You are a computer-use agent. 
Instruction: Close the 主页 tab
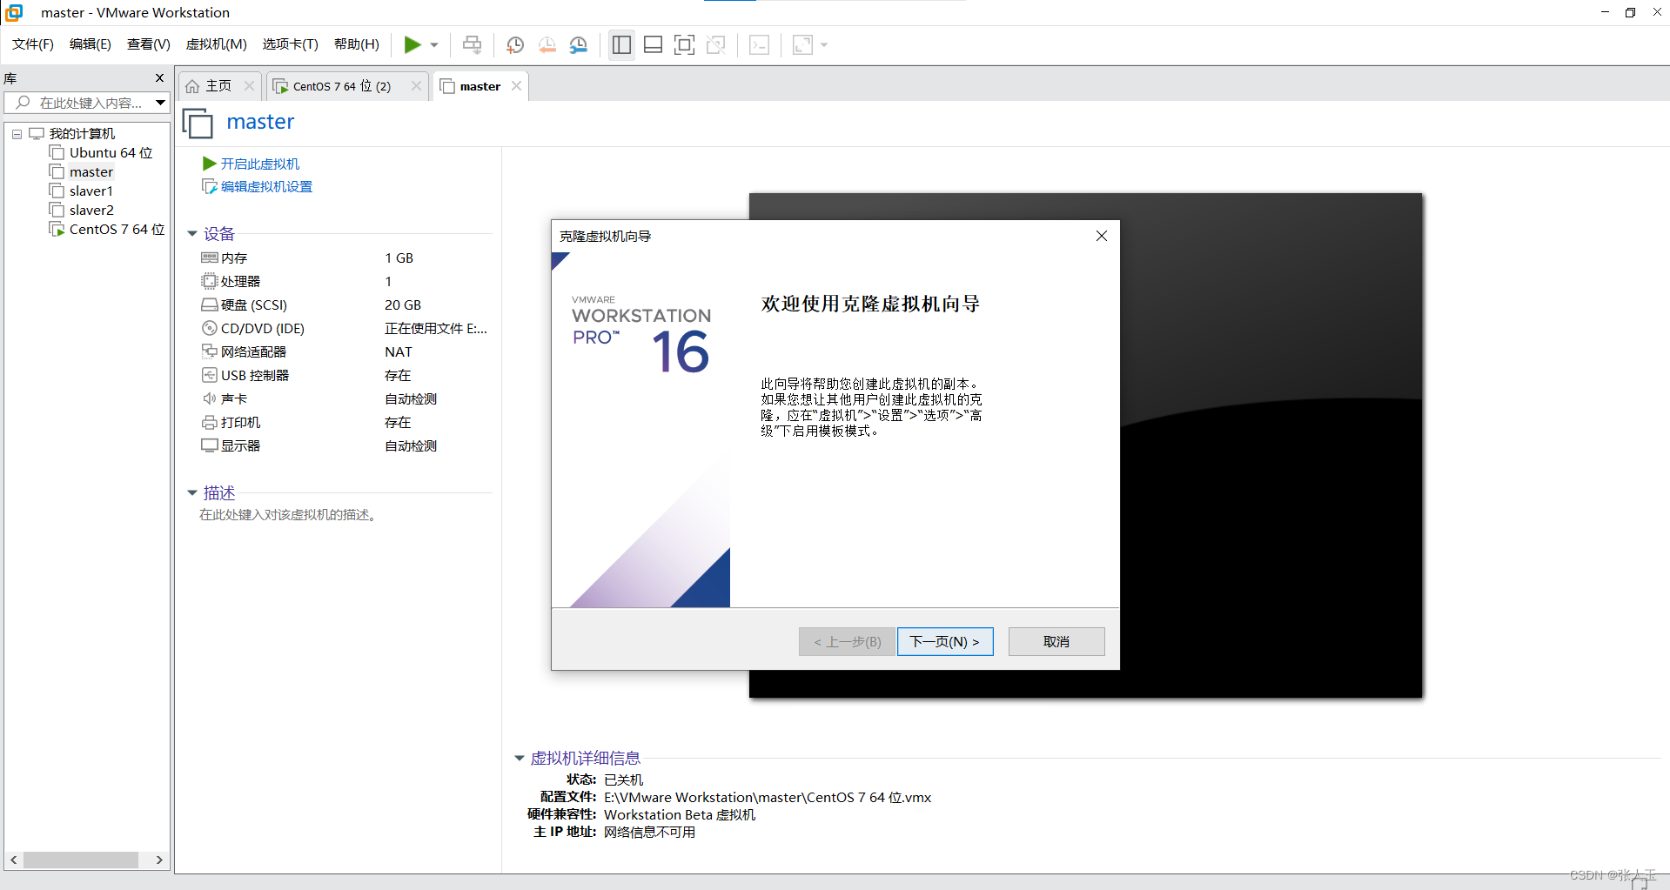pos(250,85)
